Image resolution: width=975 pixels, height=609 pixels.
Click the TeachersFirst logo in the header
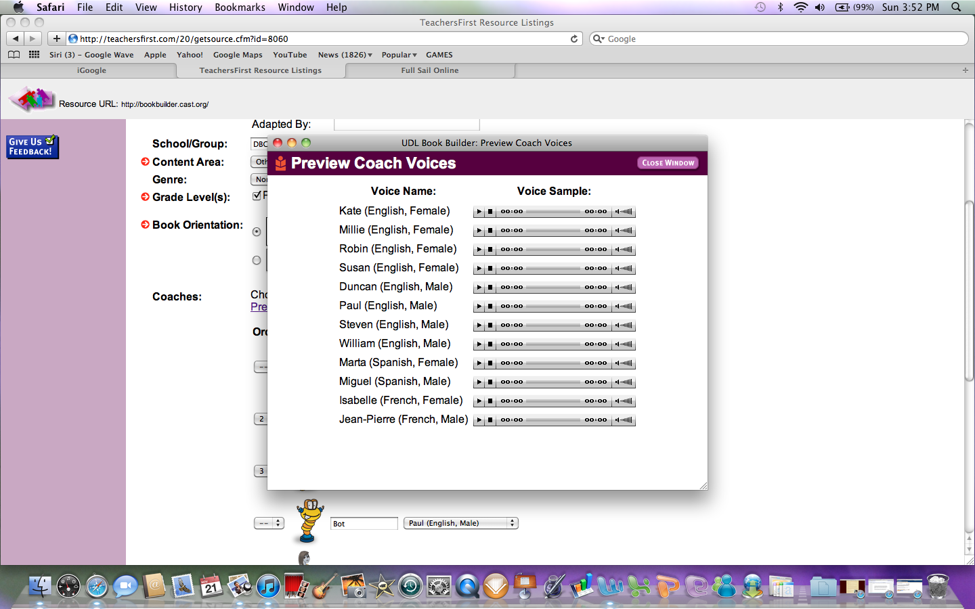[31, 99]
